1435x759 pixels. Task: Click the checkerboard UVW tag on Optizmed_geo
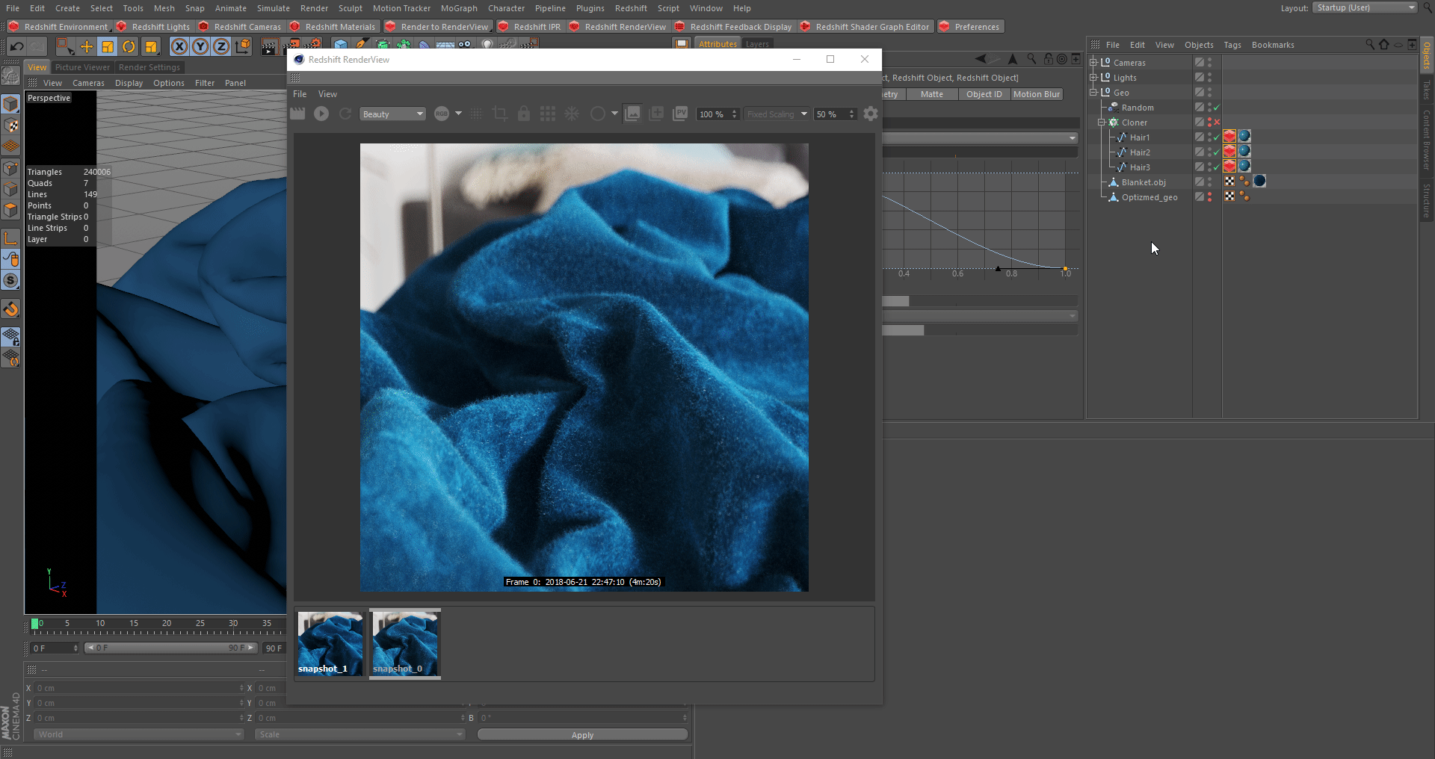pyautogui.click(x=1229, y=196)
